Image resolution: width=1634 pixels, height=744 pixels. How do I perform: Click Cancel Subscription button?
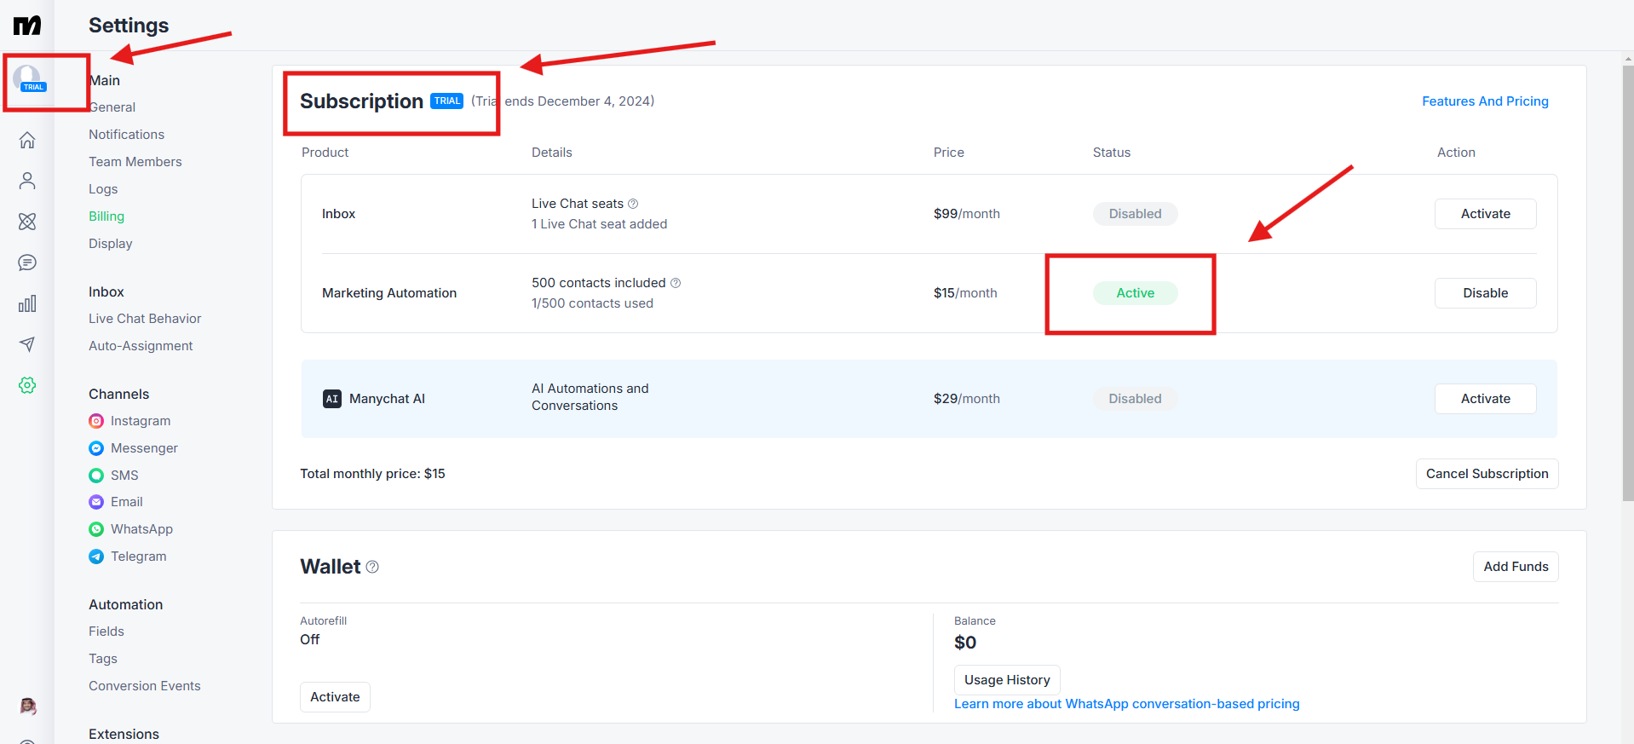click(1487, 474)
